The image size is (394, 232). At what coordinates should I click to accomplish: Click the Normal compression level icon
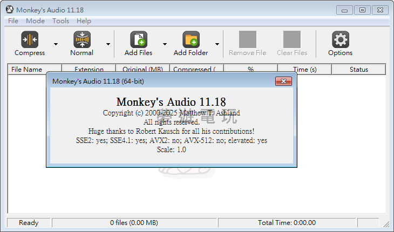(x=81, y=40)
